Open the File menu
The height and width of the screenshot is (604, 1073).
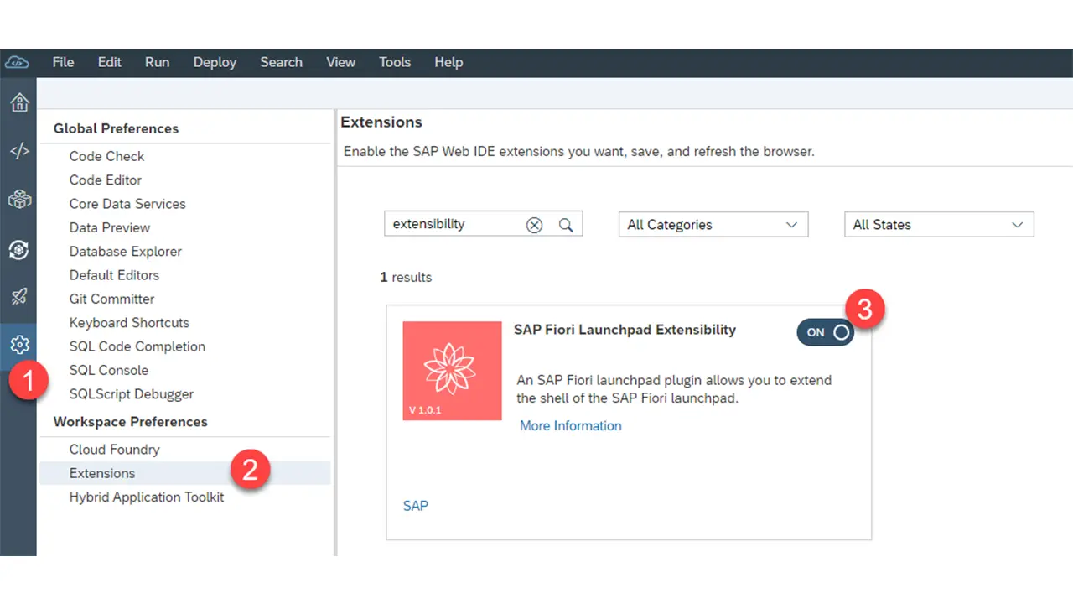(x=63, y=62)
